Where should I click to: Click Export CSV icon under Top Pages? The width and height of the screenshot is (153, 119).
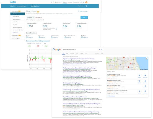82,37
